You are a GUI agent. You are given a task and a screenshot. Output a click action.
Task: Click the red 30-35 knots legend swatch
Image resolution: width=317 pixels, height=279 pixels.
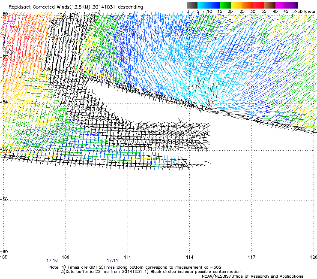259,5
